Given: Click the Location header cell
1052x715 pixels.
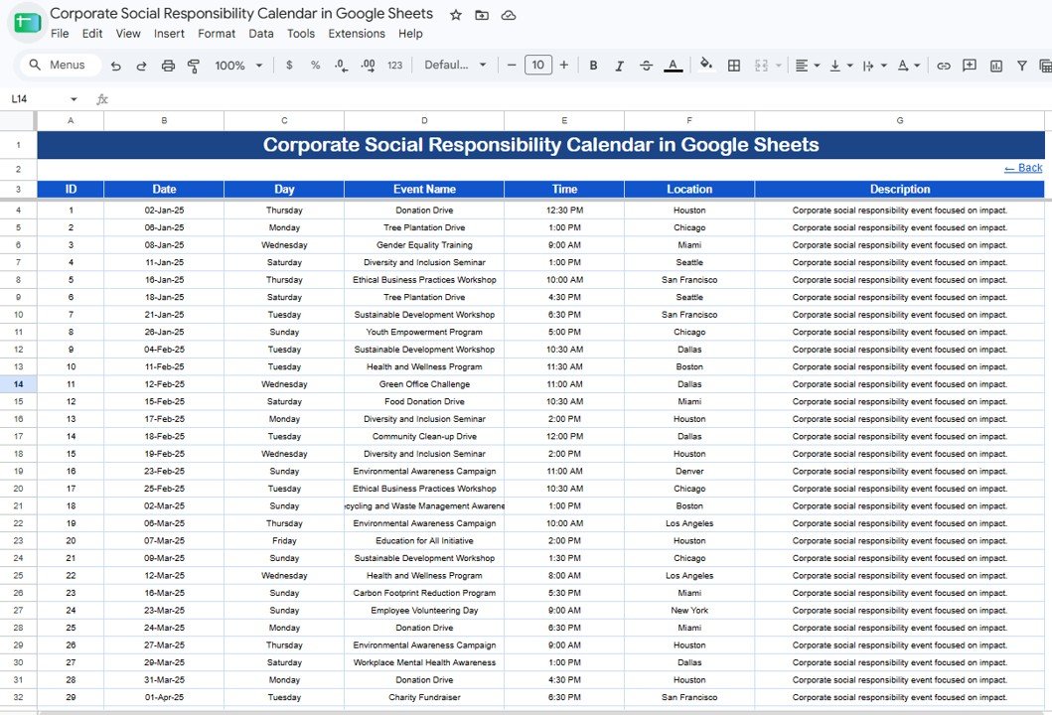Looking at the screenshot, I should click(689, 189).
